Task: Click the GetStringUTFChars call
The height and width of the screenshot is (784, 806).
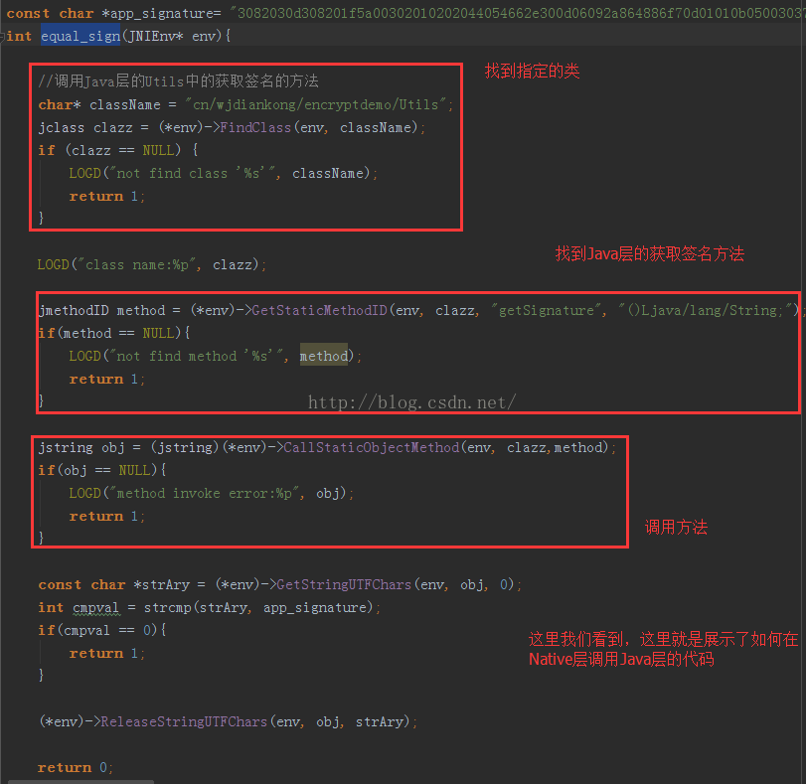Action: (x=344, y=584)
